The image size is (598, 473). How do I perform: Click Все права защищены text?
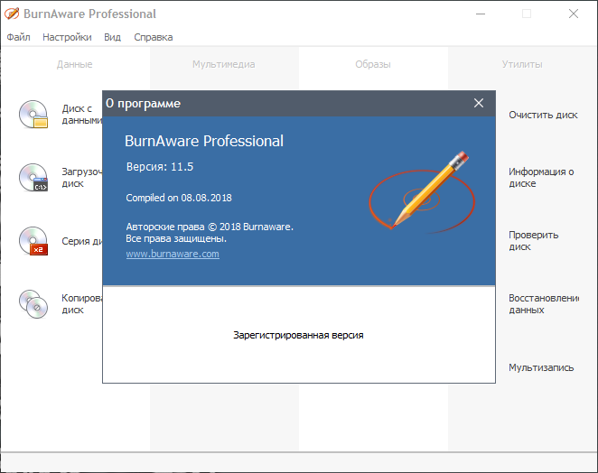[176, 238]
